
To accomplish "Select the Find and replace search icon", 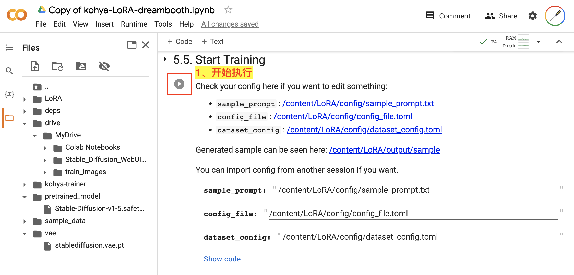I will tap(9, 71).
